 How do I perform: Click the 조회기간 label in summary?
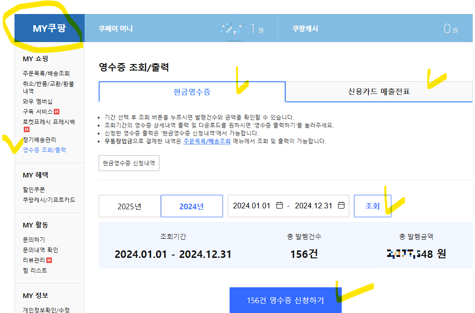(173, 237)
